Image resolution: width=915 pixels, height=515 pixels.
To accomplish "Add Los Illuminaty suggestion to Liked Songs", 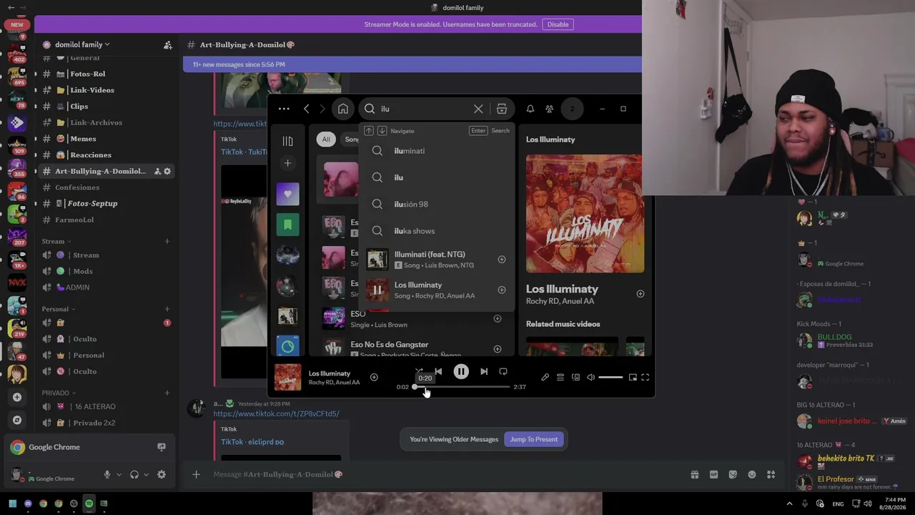I will (501, 290).
